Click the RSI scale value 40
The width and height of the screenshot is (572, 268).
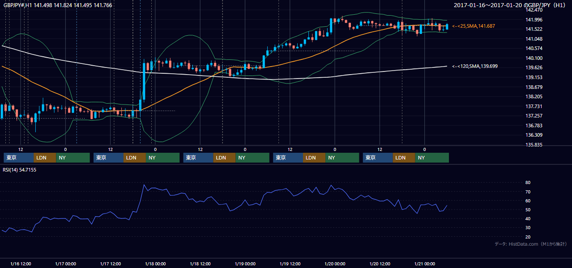tap(528, 218)
